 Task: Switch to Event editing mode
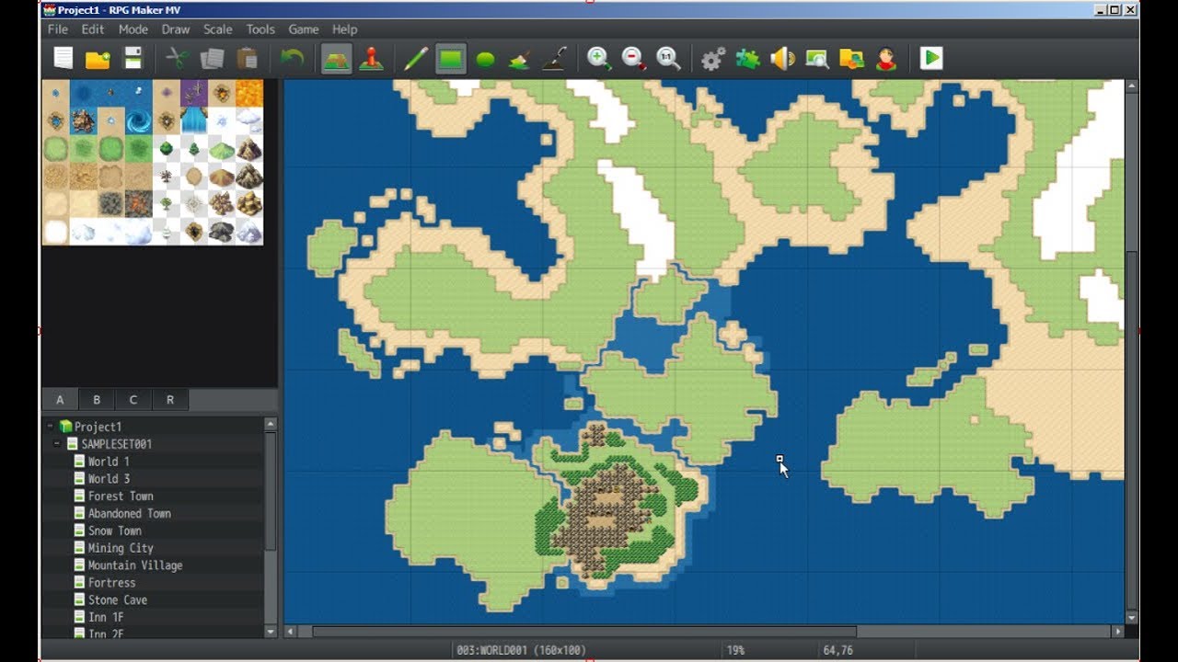click(x=371, y=59)
